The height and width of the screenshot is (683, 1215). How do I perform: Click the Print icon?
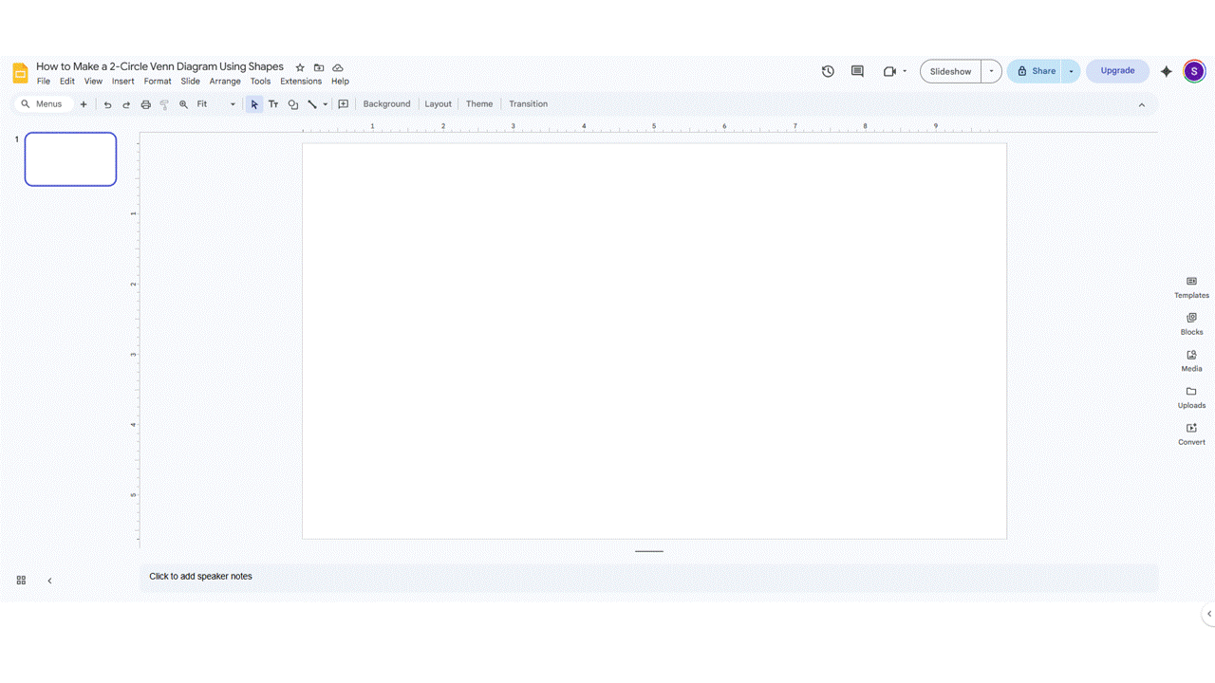145,104
